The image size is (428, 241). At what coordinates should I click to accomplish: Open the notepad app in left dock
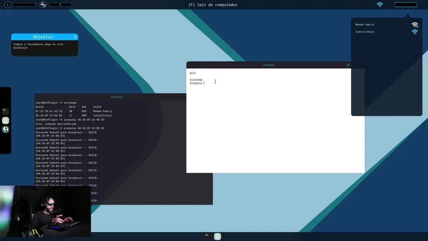[x=5, y=120]
